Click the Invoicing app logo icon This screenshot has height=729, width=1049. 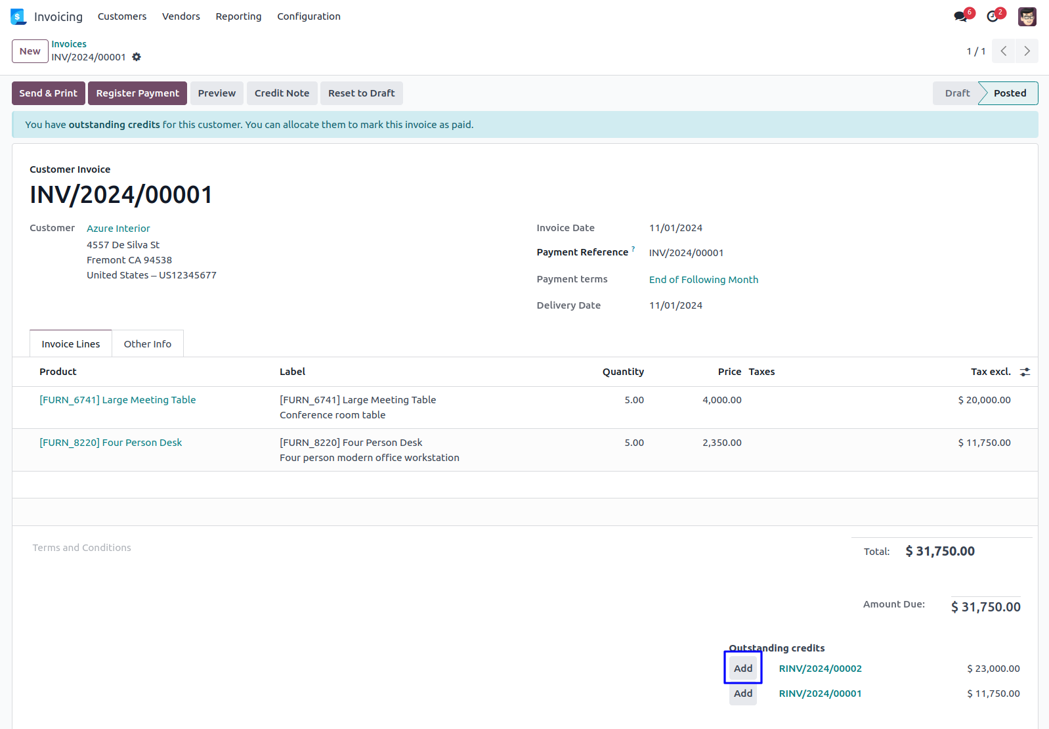18,16
